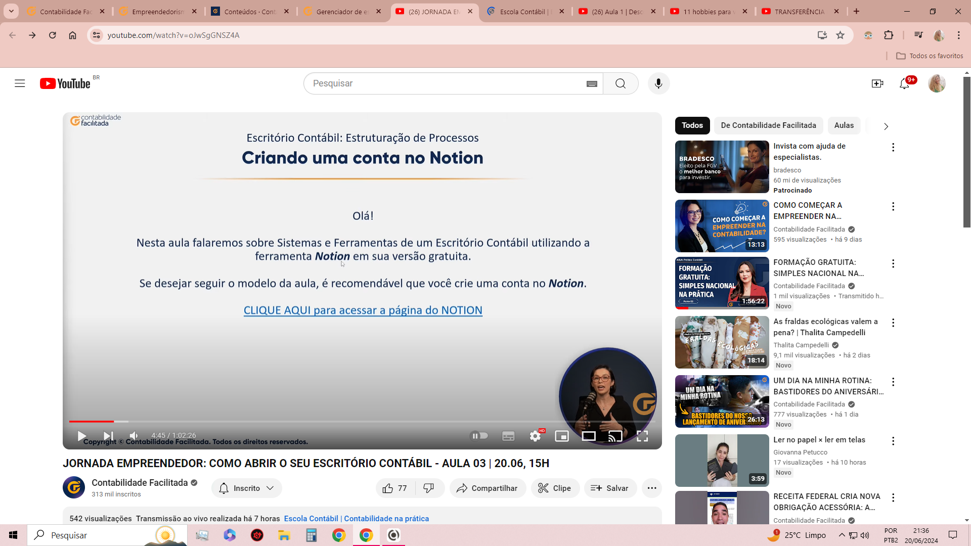Mute the video volume

point(134,436)
